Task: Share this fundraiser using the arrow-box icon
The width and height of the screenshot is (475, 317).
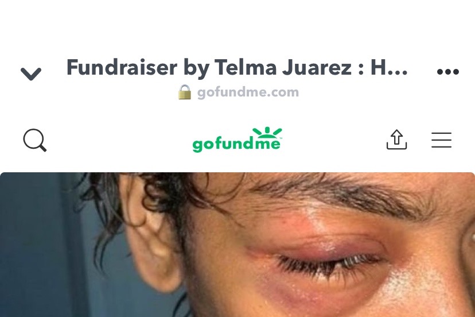Action: pos(396,140)
